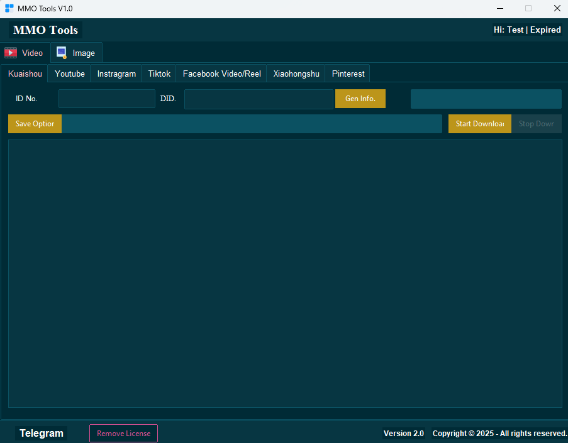The height and width of the screenshot is (443, 568).
Task: Open the Facebook Video/Reel tab
Action: pyautogui.click(x=221, y=74)
